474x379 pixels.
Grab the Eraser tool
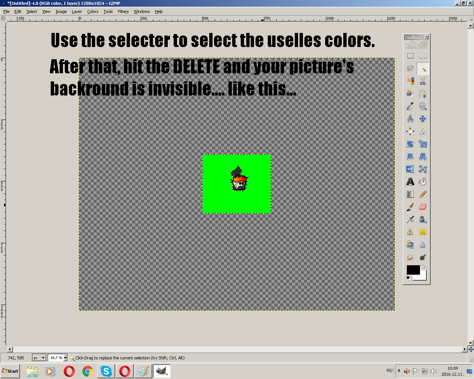423,207
